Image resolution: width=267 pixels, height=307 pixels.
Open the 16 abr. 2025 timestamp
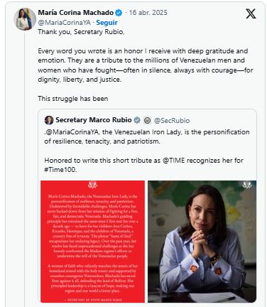[x=148, y=13]
